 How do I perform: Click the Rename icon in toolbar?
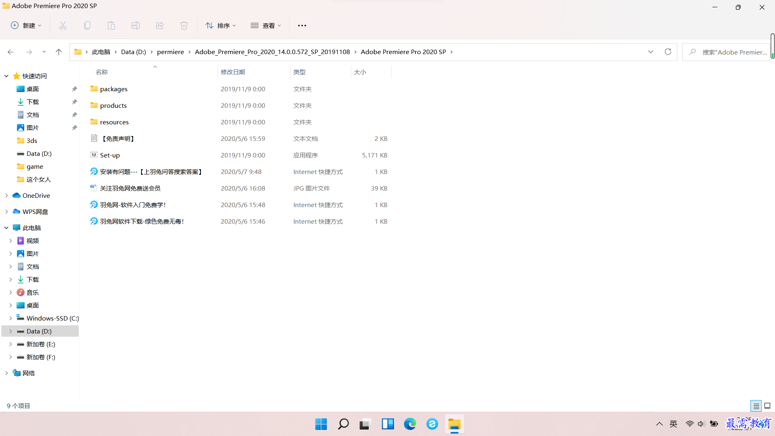tap(136, 25)
